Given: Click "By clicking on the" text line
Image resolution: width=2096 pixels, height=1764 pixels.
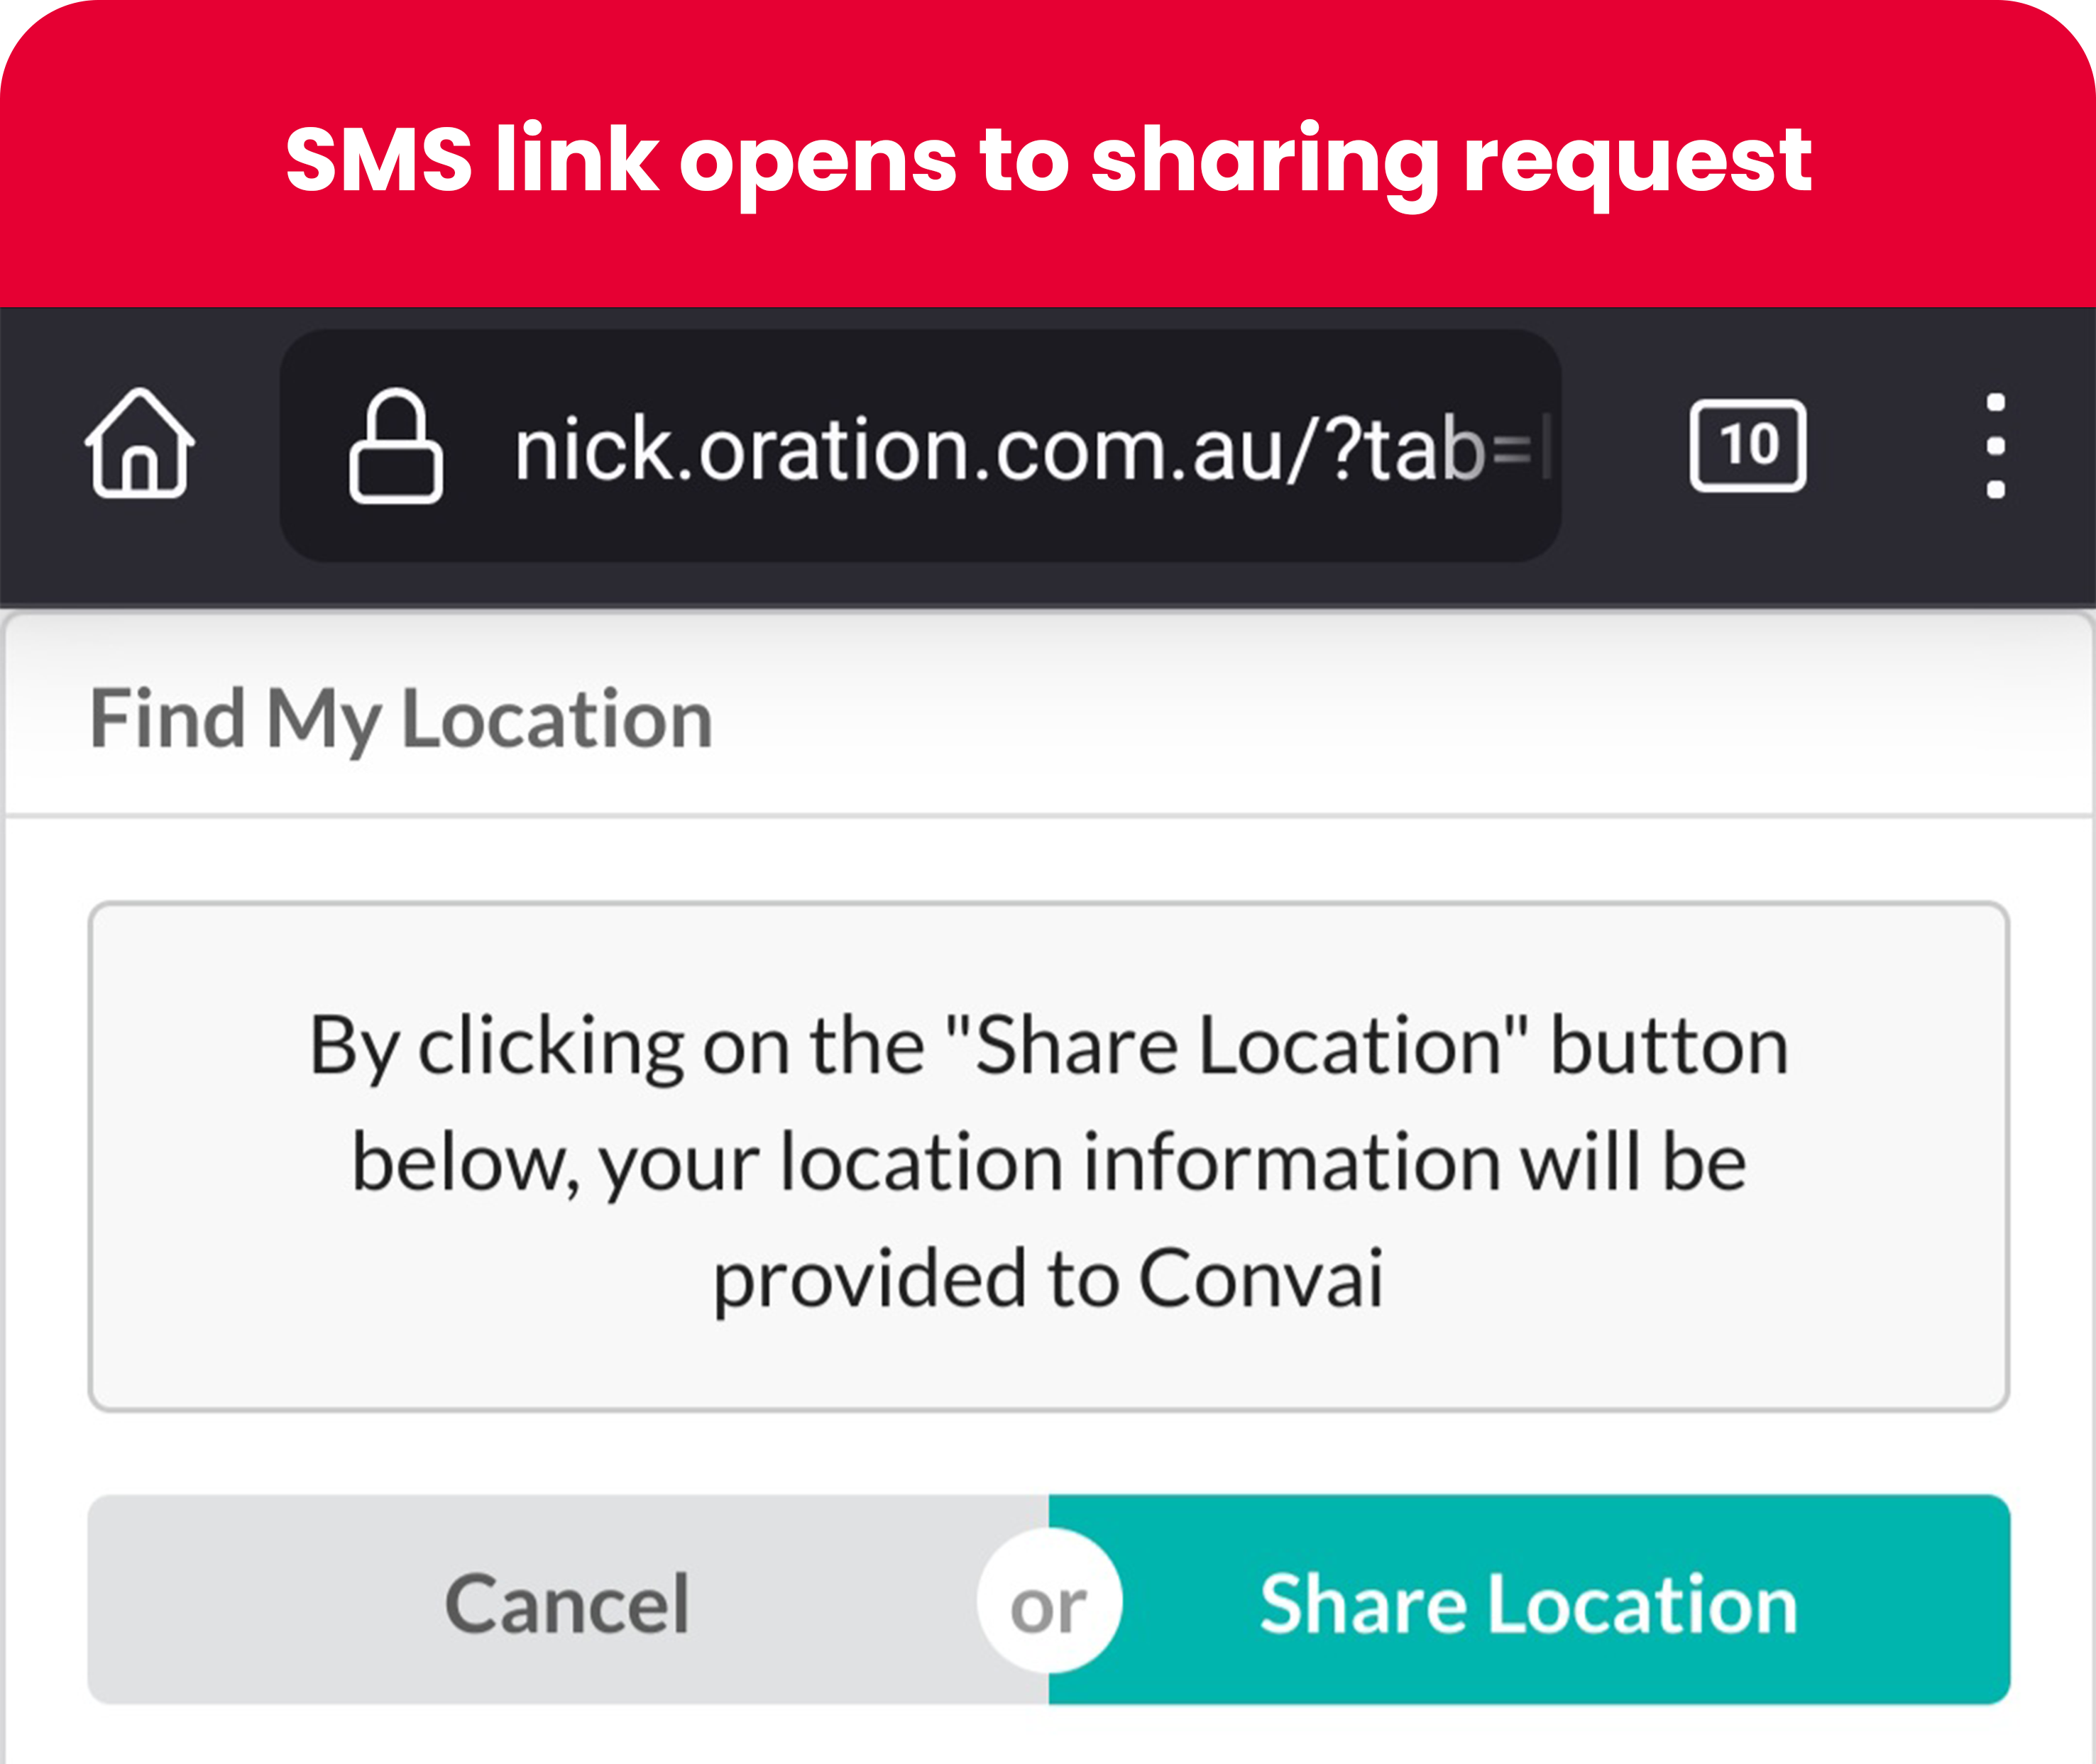Looking at the screenshot, I should click(616, 1046).
